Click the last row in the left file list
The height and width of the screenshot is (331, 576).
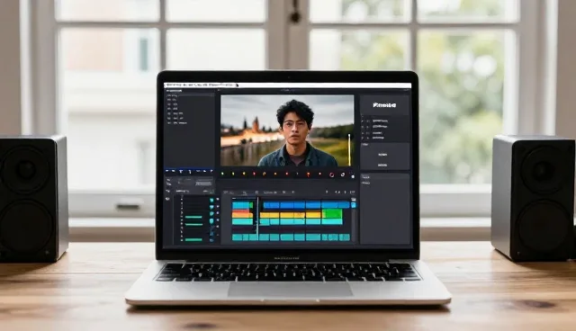177,123
